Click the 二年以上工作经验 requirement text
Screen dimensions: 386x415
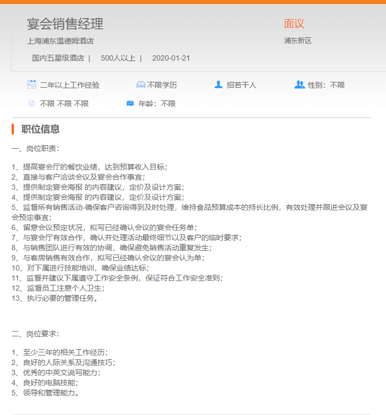[70, 85]
